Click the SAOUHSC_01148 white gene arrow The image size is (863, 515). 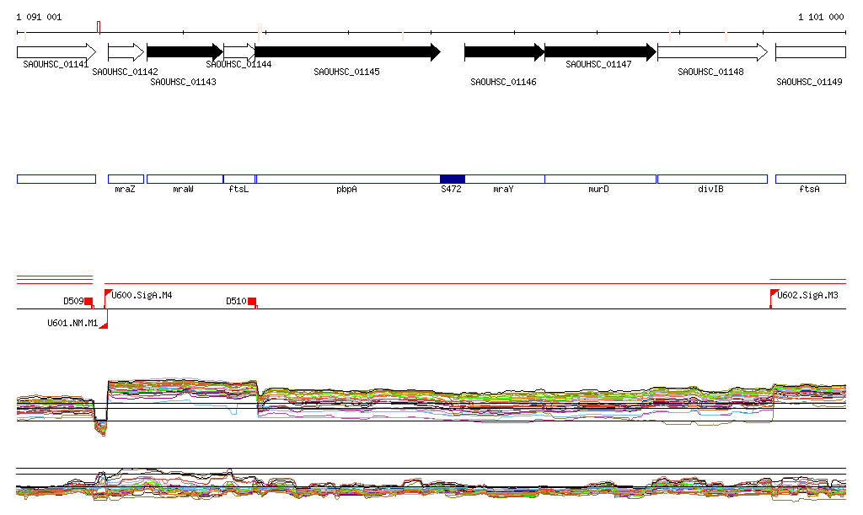pyautogui.click(x=712, y=52)
